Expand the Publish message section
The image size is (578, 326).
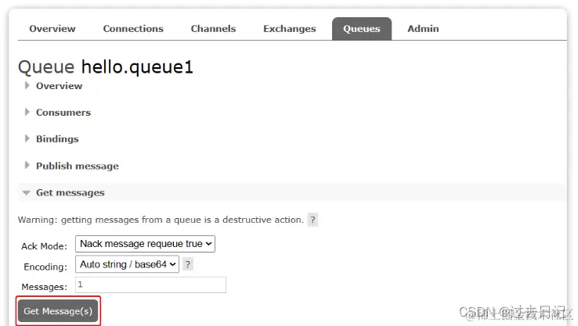coord(77,166)
